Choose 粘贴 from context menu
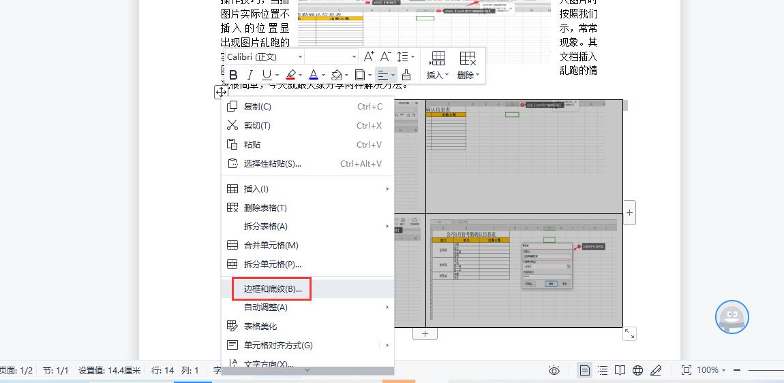Screen dimensions: 784x383 coord(307,145)
